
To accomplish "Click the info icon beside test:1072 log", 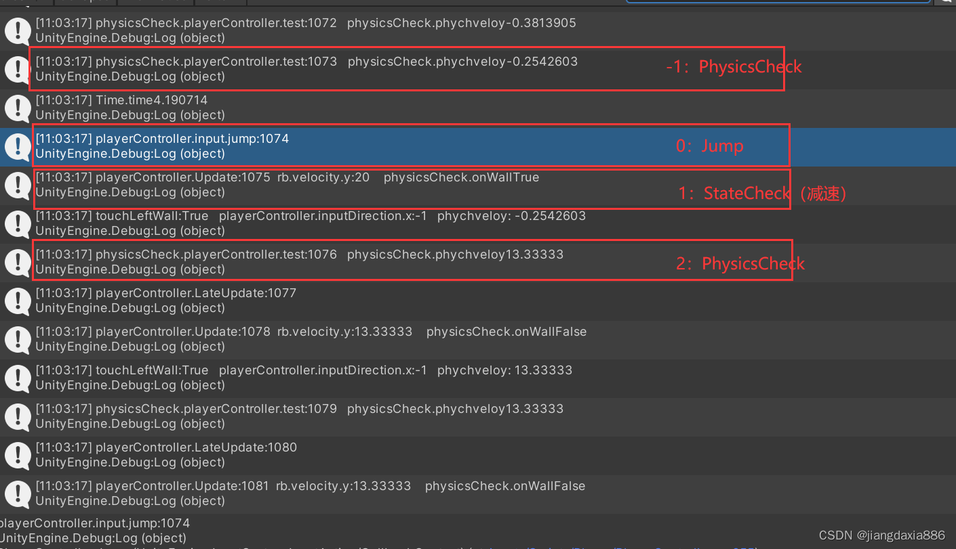I will 16,30.
